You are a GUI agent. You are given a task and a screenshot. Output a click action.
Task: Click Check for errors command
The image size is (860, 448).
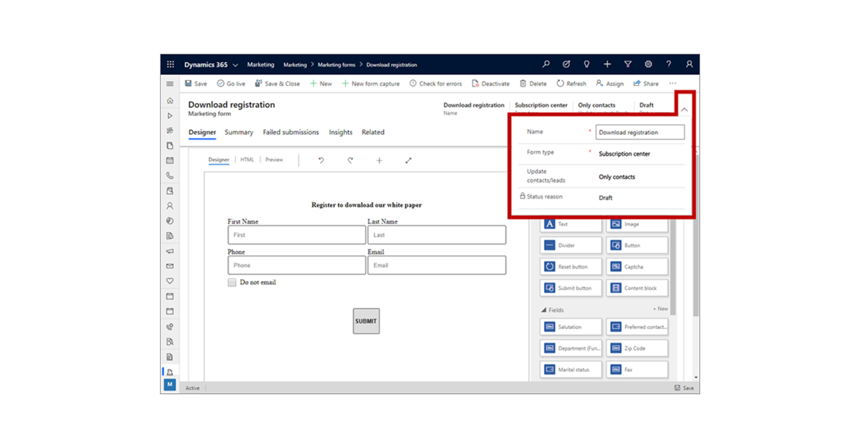pyautogui.click(x=435, y=84)
